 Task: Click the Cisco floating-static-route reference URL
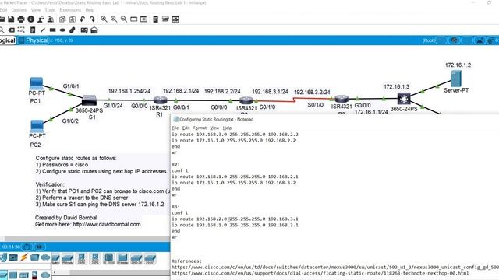coord(320,273)
